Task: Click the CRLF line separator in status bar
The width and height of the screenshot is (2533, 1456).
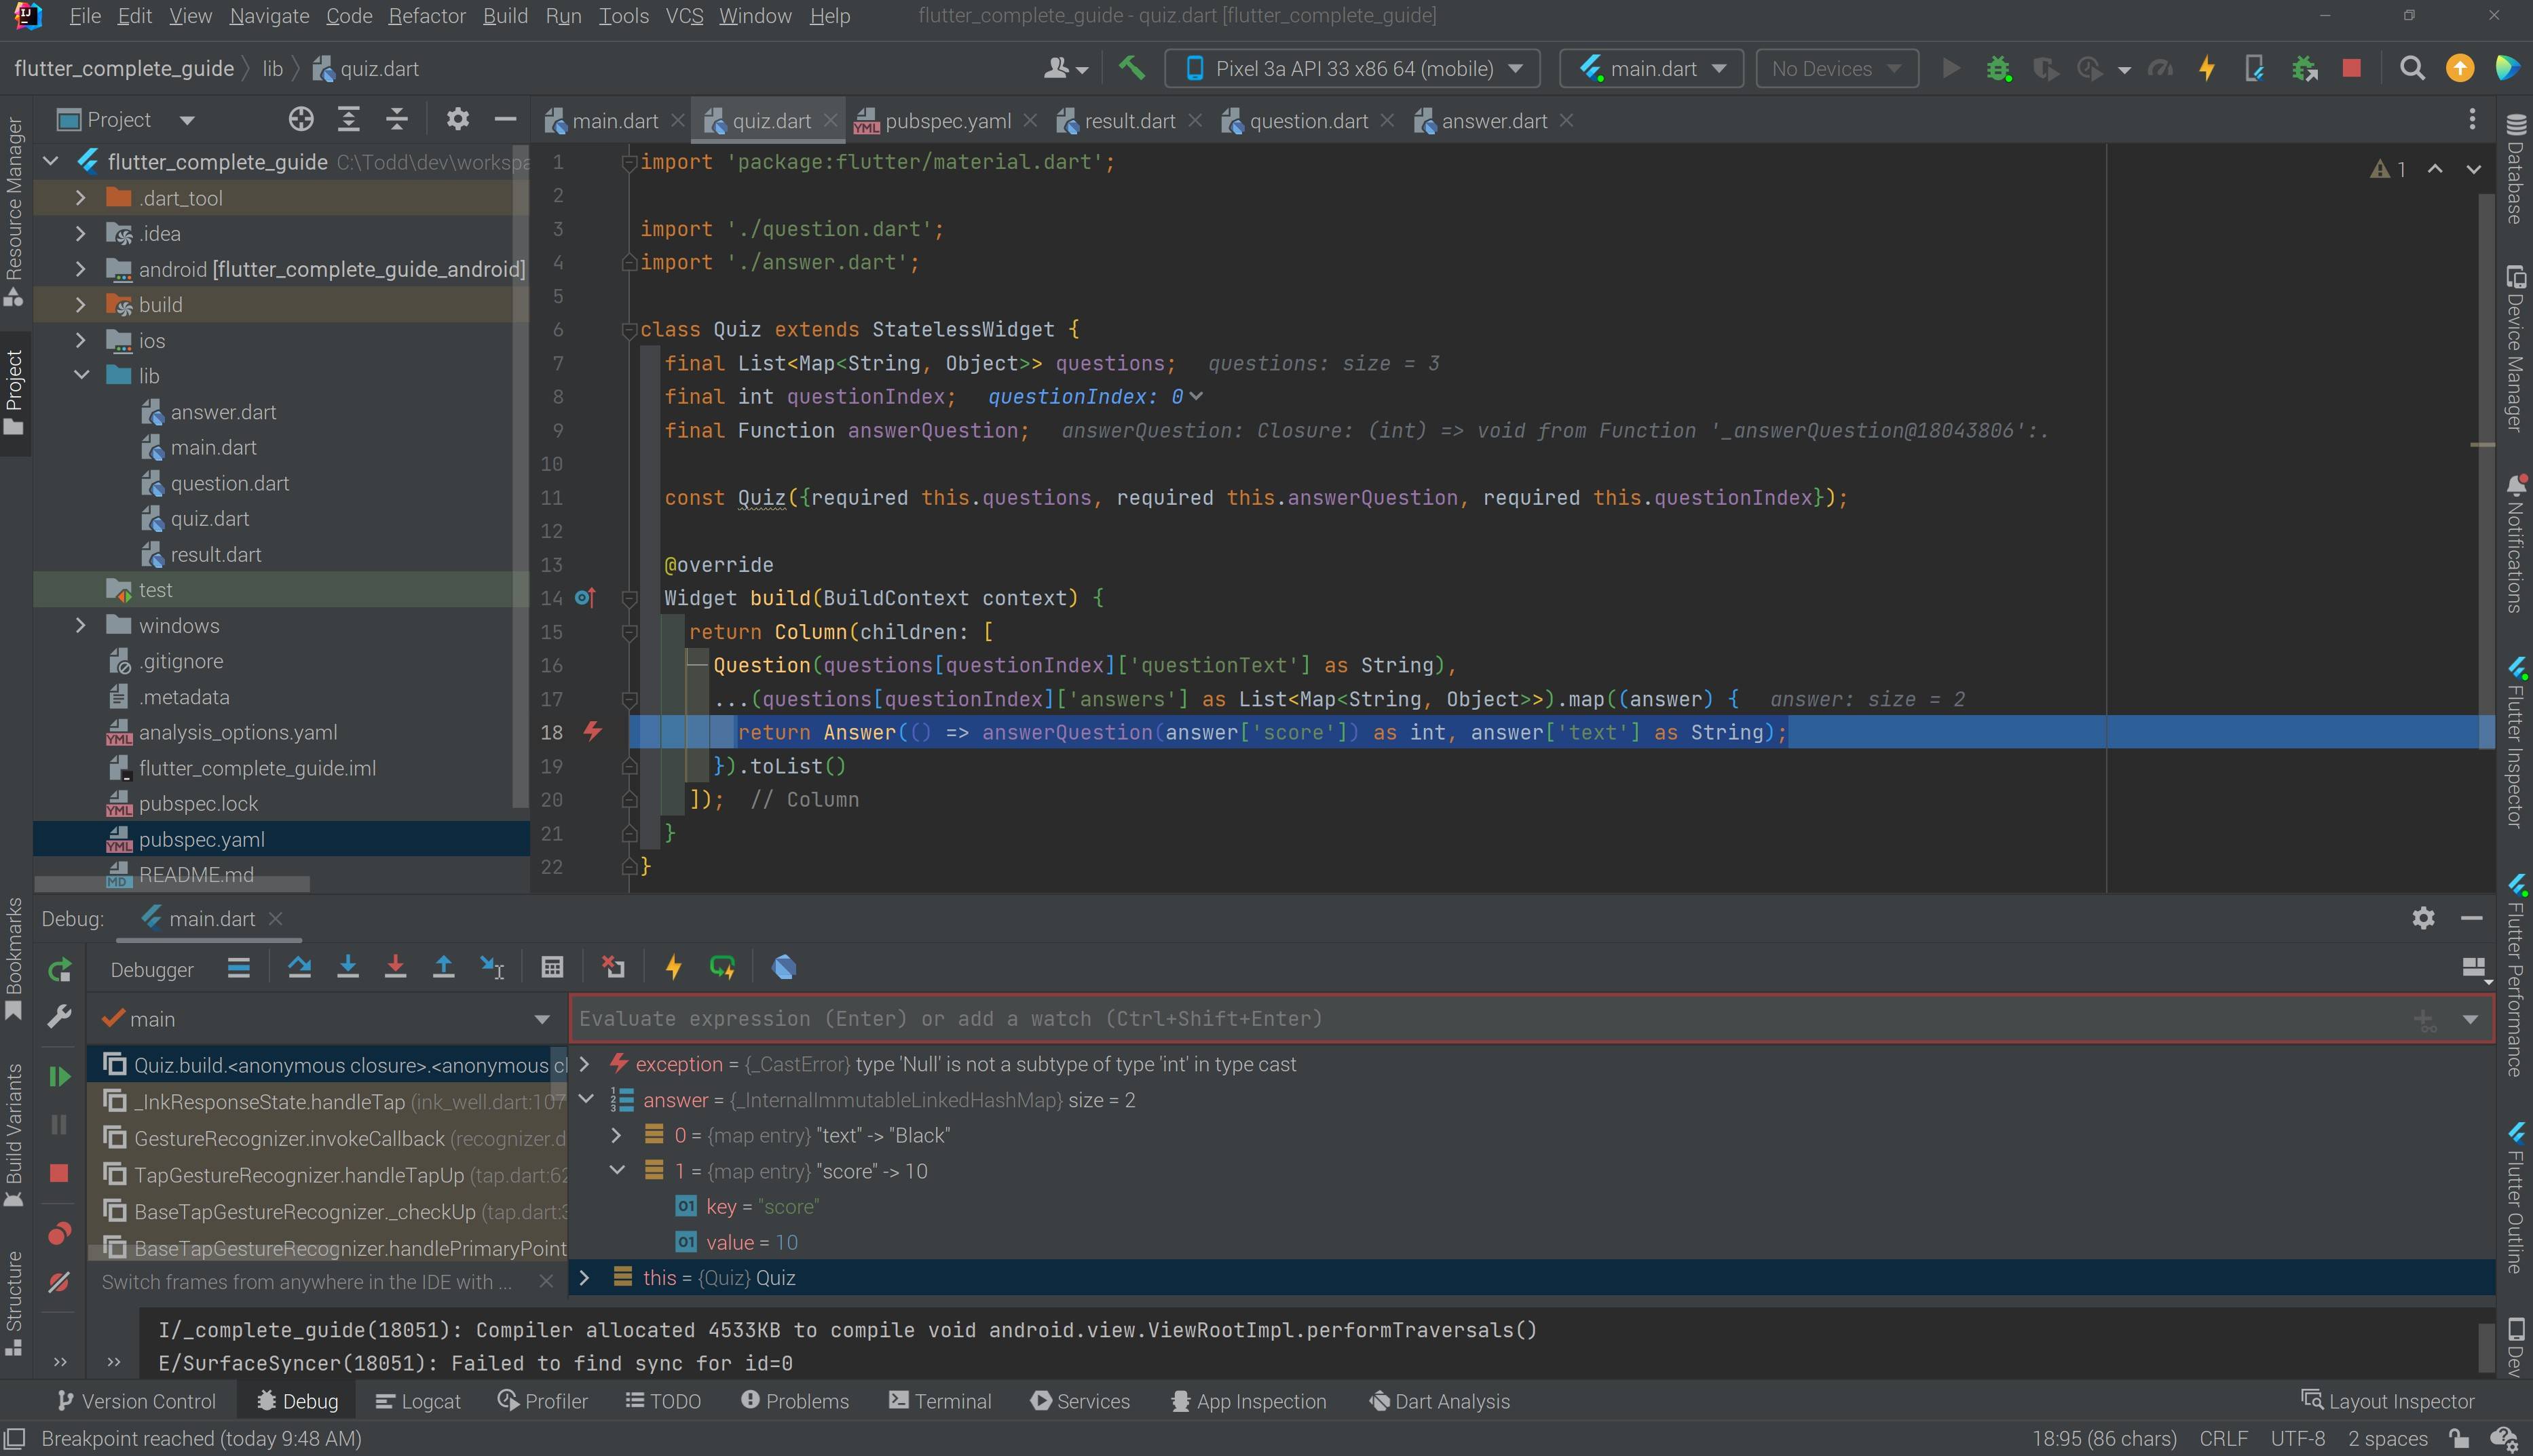Action: click(x=2223, y=1438)
